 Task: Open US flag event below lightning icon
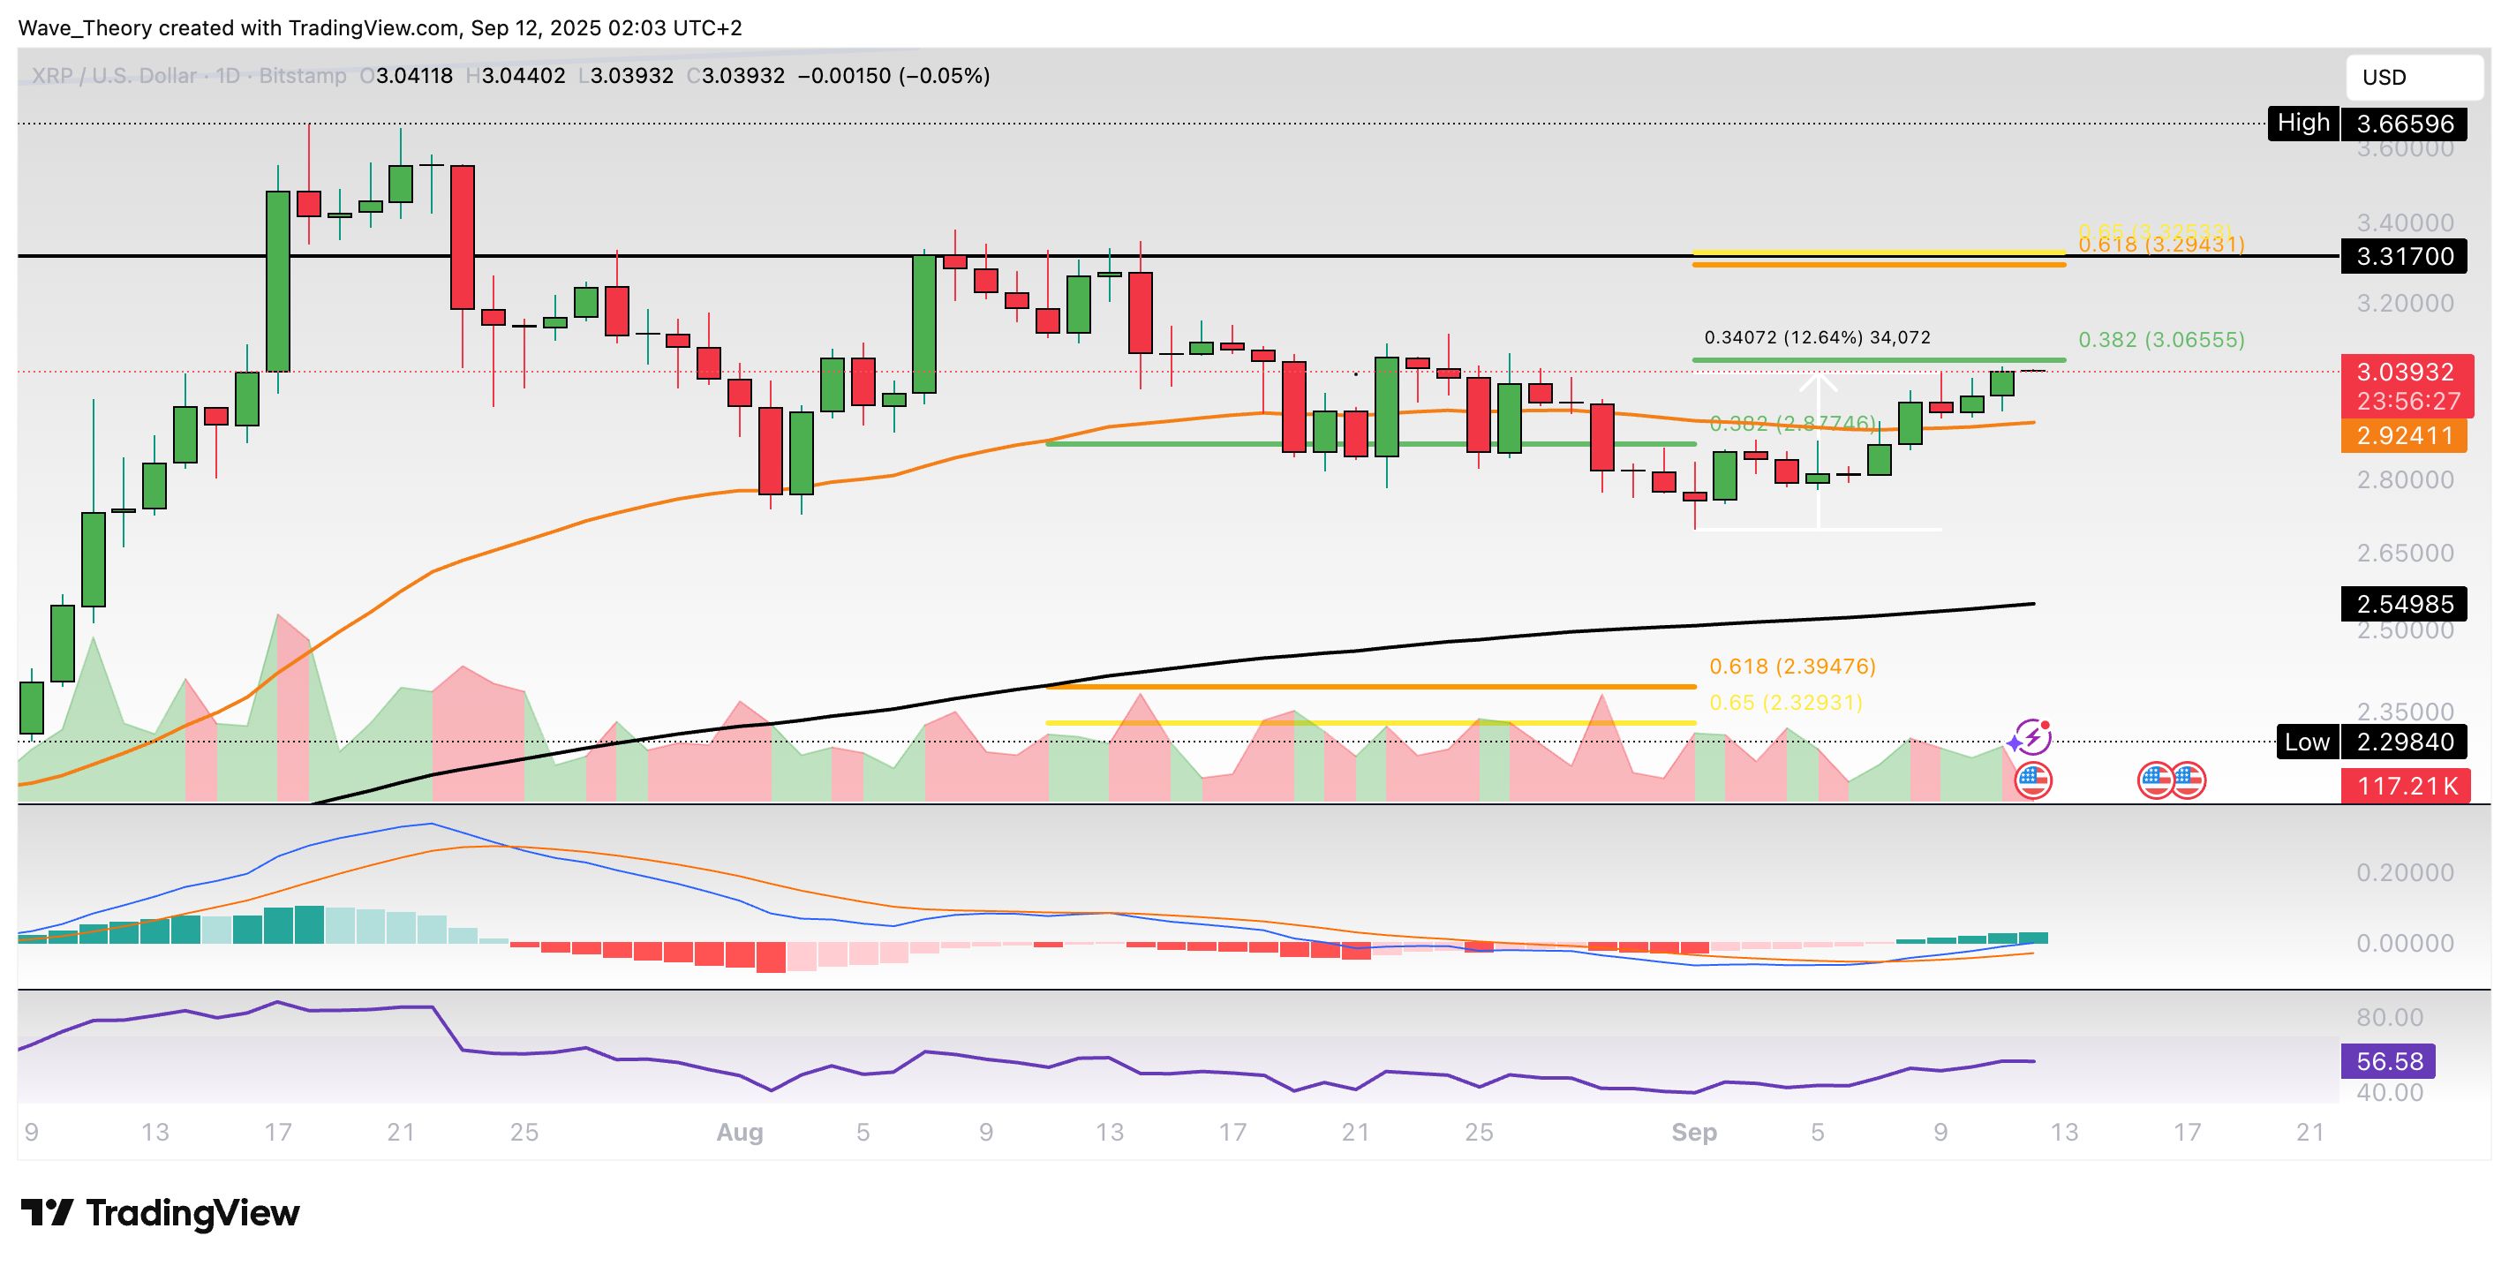[2031, 780]
